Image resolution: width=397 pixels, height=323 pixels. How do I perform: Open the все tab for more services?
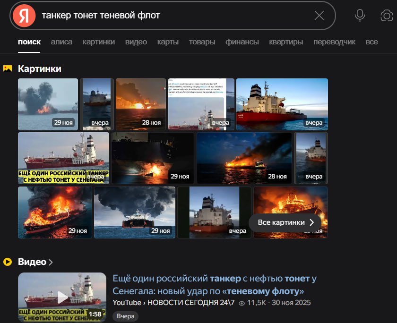tap(371, 42)
